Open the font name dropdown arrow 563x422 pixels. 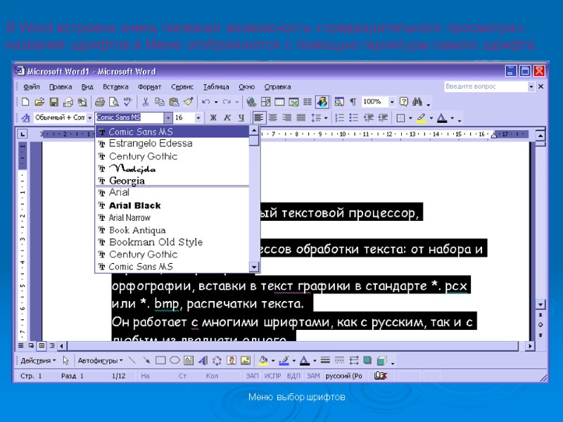pos(168,117)
